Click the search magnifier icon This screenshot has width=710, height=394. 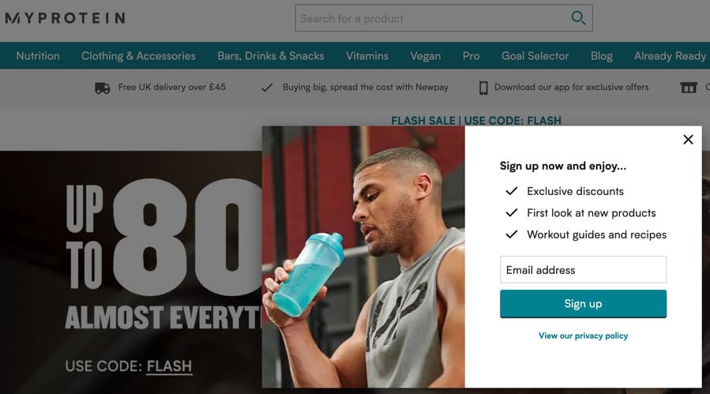click(x=578, y=17)
